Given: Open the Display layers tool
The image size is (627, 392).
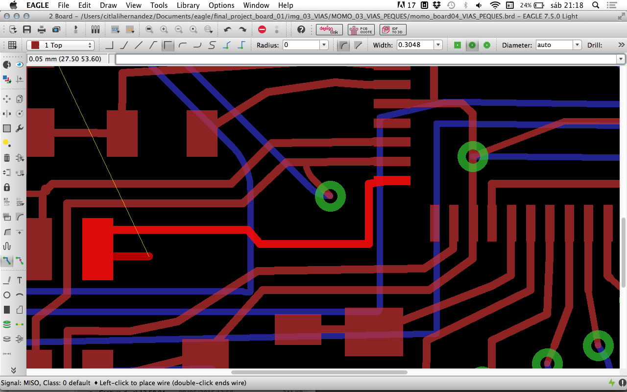Looking at the screenshot, I should tap(7, 79).
